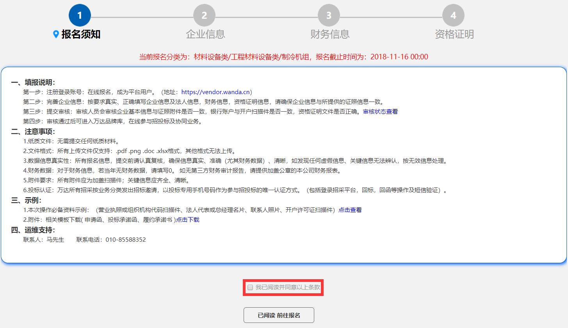This screenshot has height=328, width=568.
Task: Select the 资格证明 step label
Action: [454, 34]
